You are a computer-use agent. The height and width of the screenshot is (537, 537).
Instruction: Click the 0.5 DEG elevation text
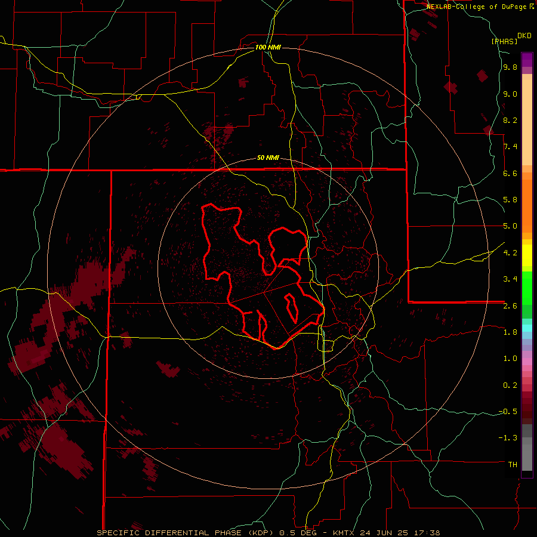pos(298,533)
